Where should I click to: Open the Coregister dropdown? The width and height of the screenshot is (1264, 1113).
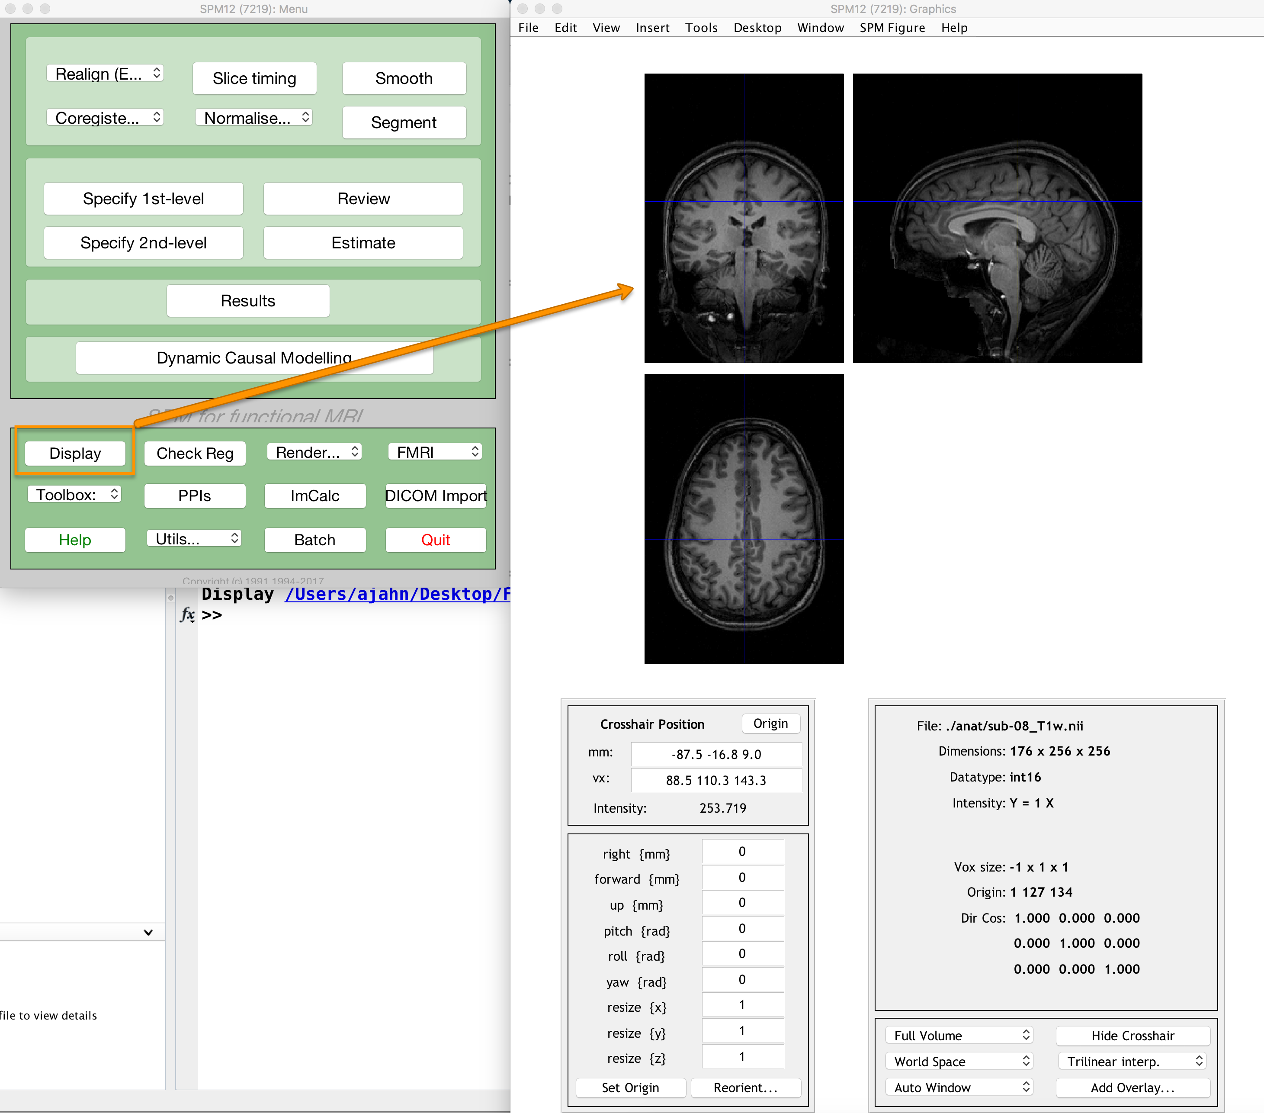pyautogui.click(x=105, y=118)
